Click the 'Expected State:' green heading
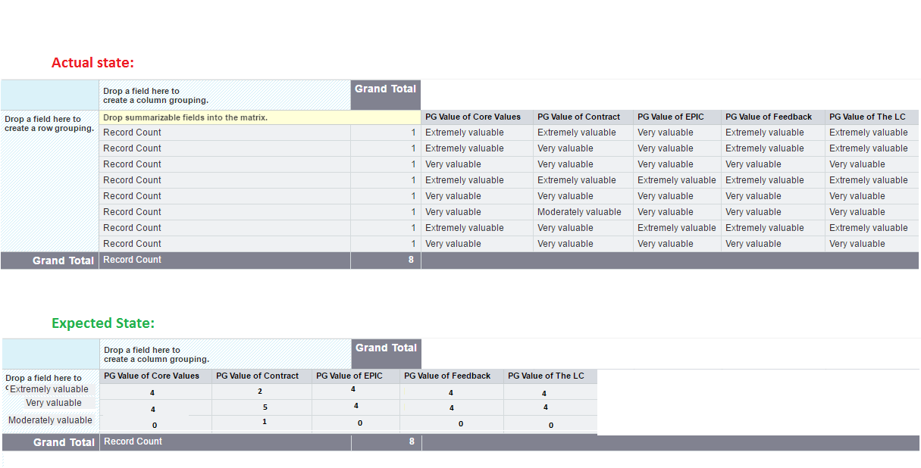This screenshot has height=468, width=921. pos(103,323)
